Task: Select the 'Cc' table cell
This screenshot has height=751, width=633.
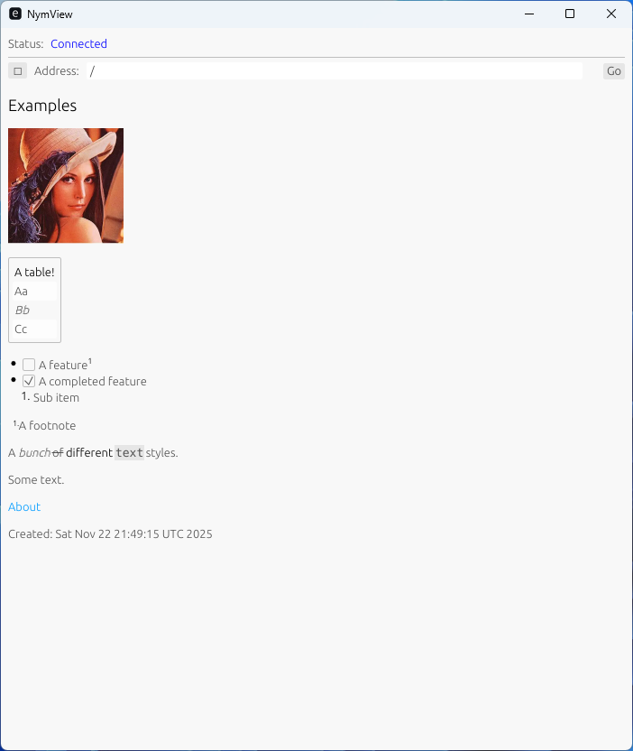Action: coord(34,329)
